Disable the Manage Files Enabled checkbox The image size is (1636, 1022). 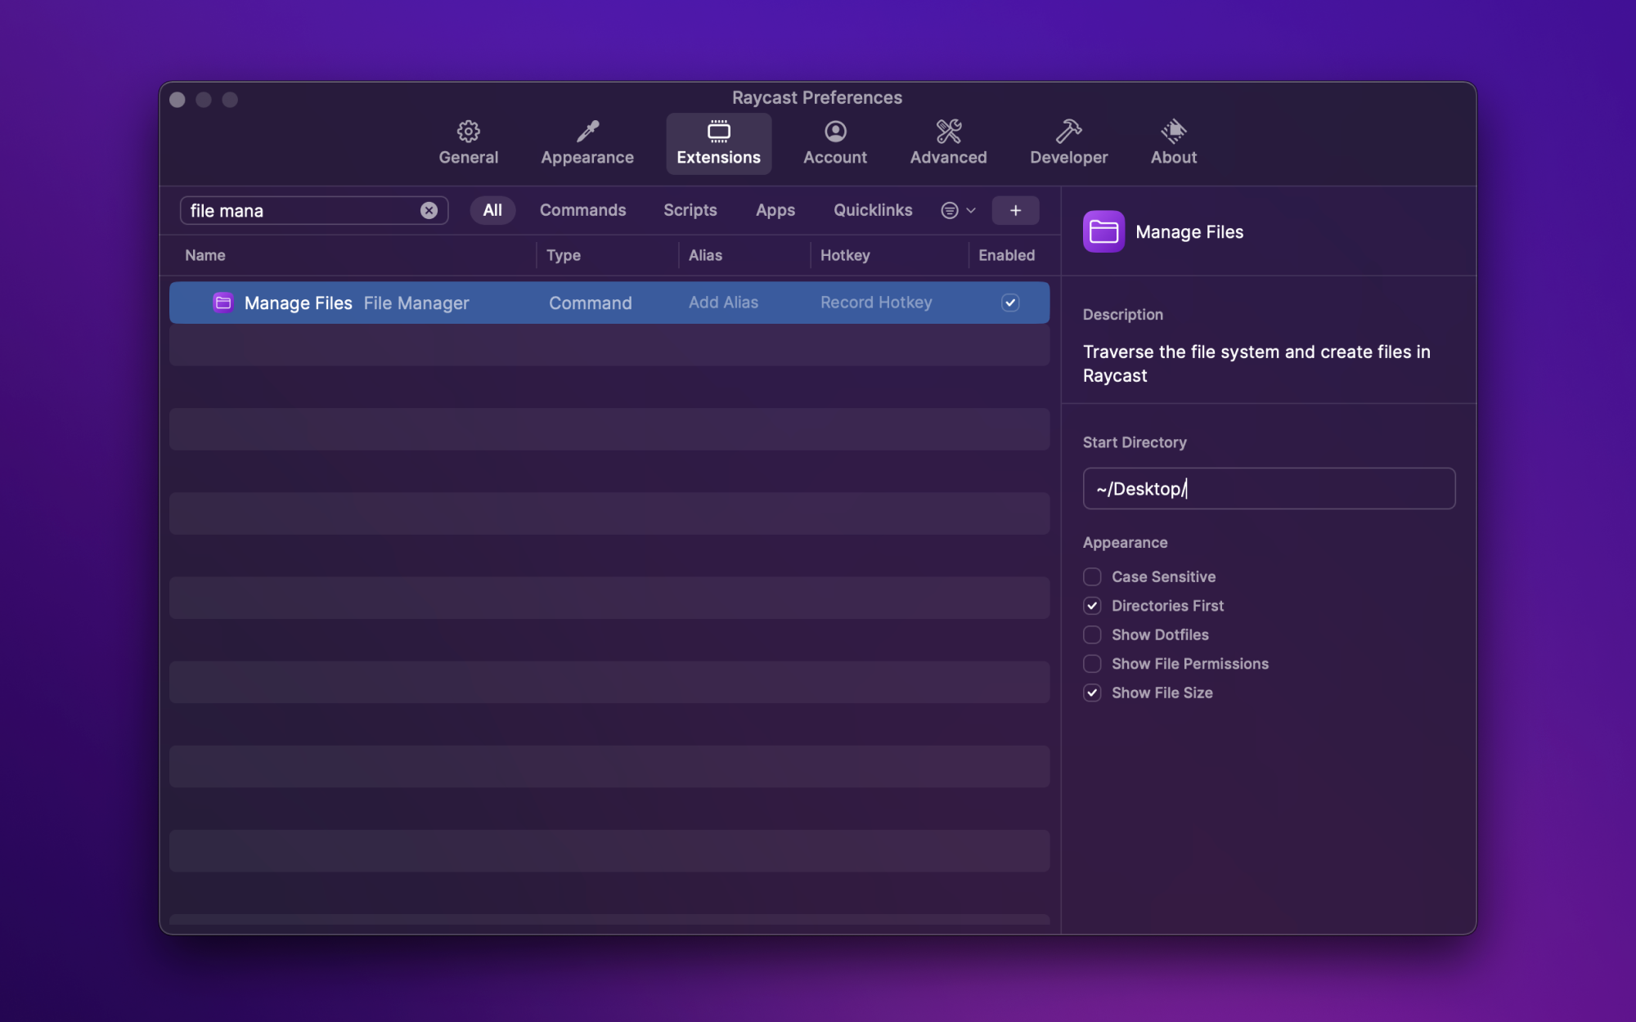[x=1010, y=303]
